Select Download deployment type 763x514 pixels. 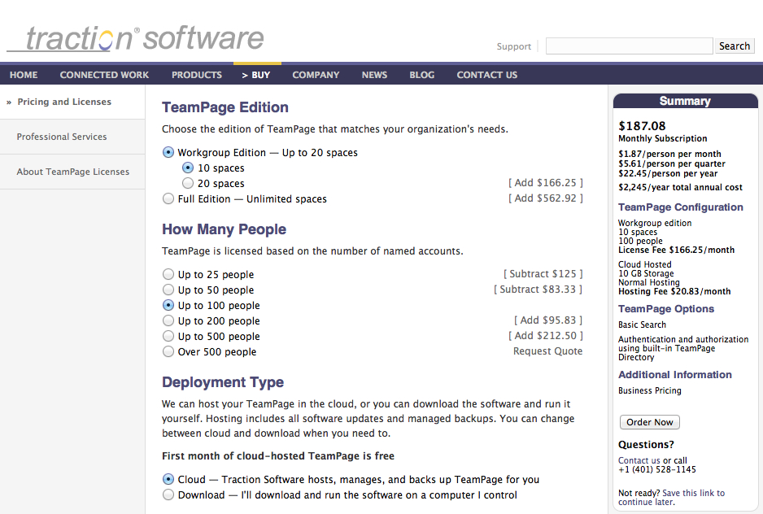tap(168, 495)
